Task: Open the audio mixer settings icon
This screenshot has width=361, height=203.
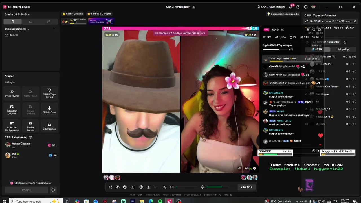Action: click(x=165, y=187)
